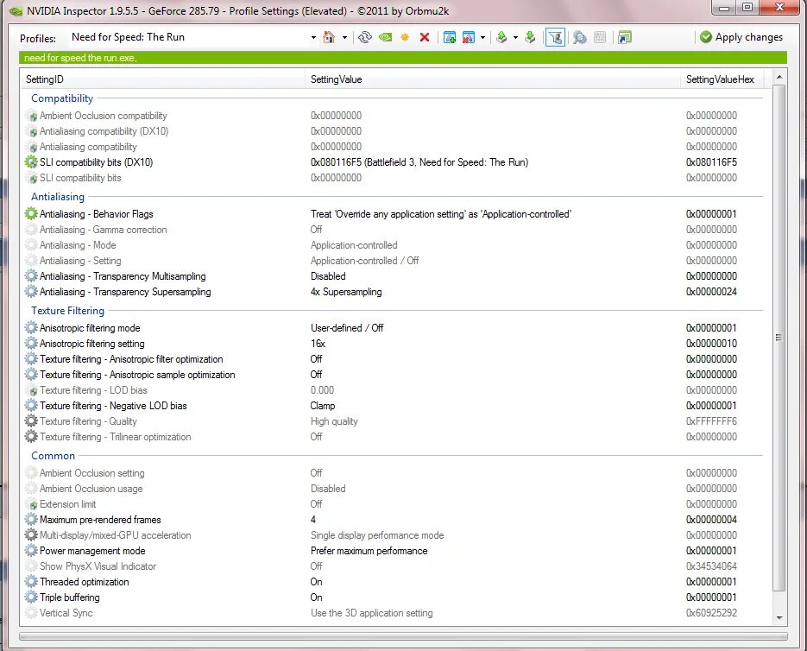
Task: Click the create new profile sun icon
Action: coord(405,37)
